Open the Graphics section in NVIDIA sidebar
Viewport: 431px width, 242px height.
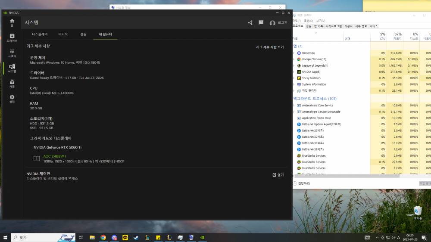click(12, 53)
